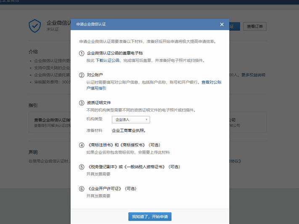
Task: Click the blue shield verification icon
Action: pyautogui.click(x=35, y=26)
